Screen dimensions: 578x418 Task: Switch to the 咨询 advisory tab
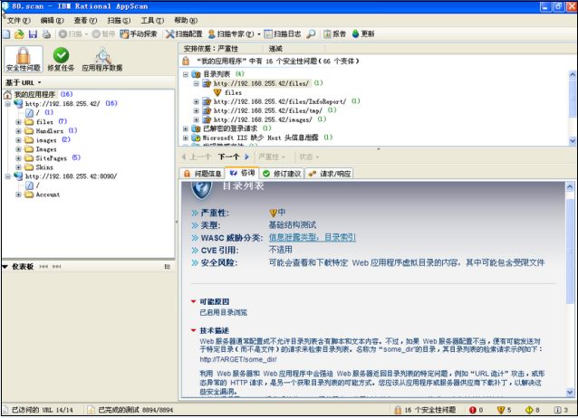242,173
